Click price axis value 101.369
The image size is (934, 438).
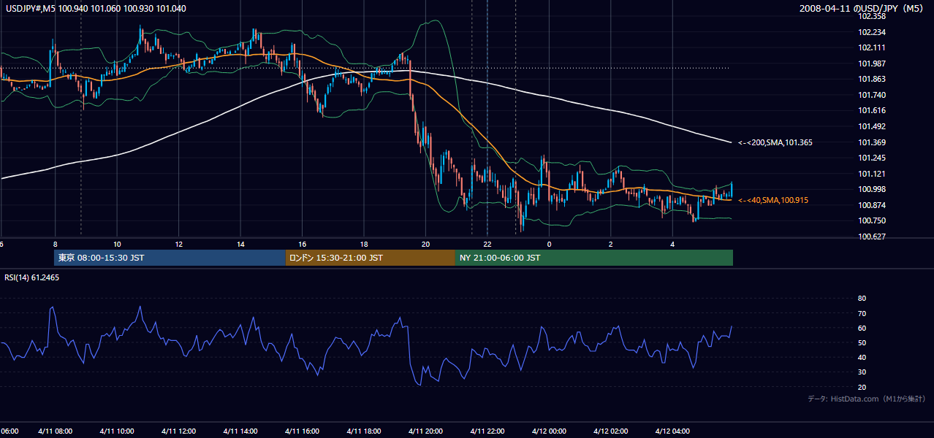pos(872,142)
